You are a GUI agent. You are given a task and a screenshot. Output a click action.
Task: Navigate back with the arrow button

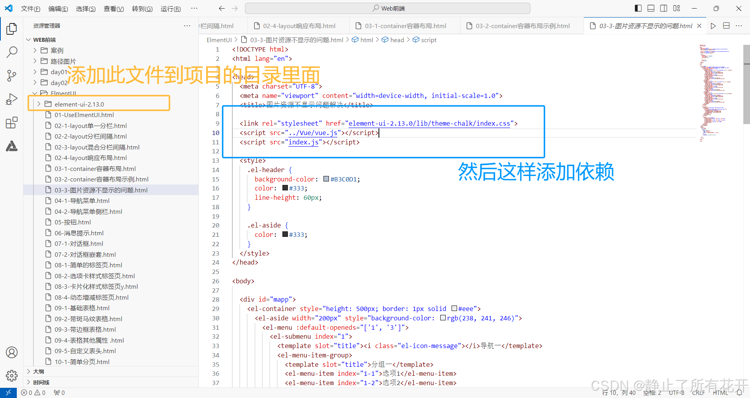tap(221, 8)
